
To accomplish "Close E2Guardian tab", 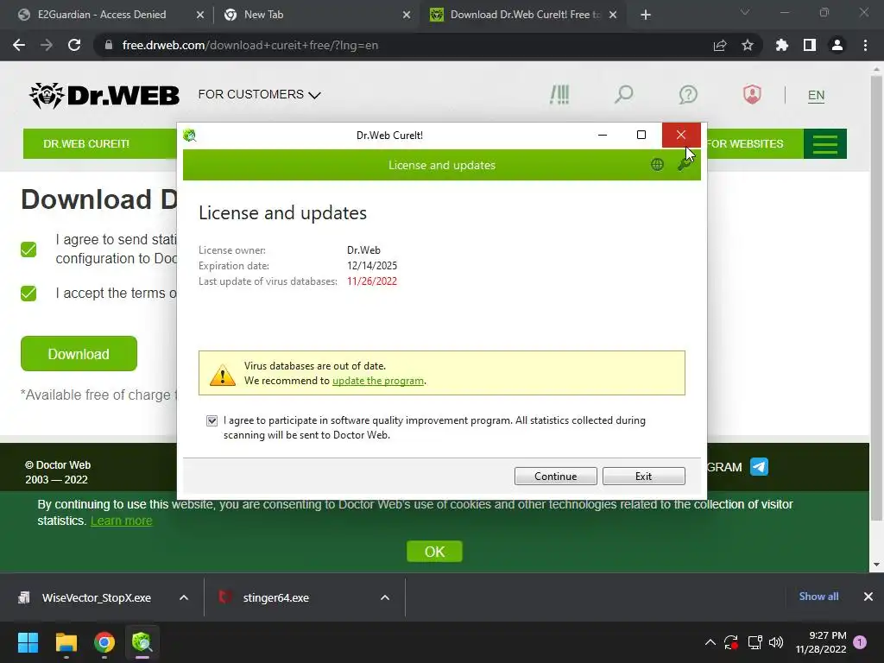I will coord(200,15).
